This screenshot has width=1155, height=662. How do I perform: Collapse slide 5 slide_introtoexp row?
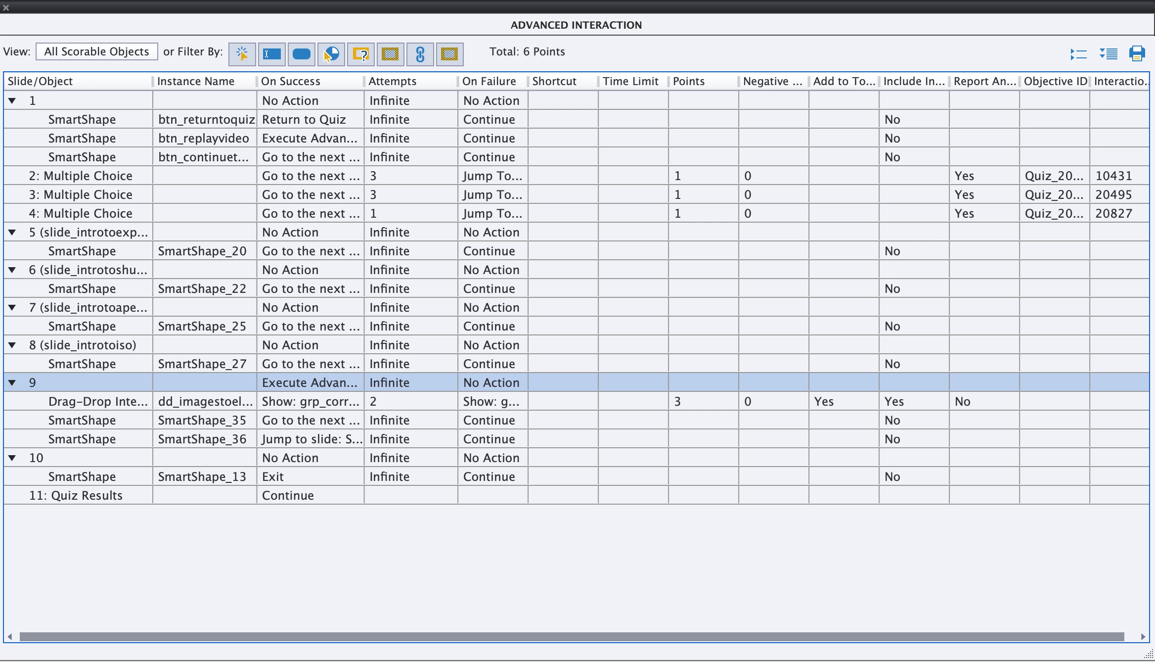[x=12, y=232]
